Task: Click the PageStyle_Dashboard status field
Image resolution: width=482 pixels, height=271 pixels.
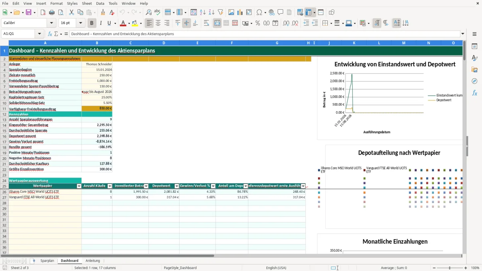Action: (x=180, y=268)
